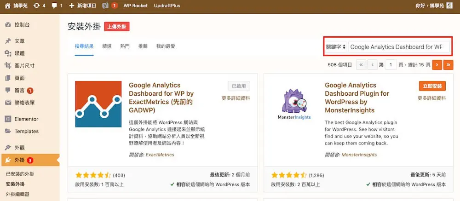
Task: Click the 安裝外掛 page heading
Action: click(x=84, y=26)
